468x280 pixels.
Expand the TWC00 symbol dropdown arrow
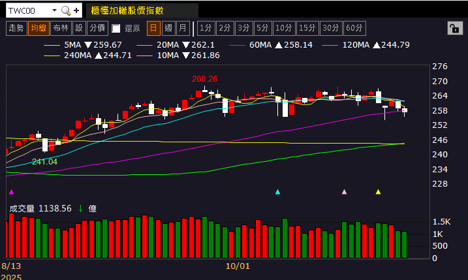point(54,10)
